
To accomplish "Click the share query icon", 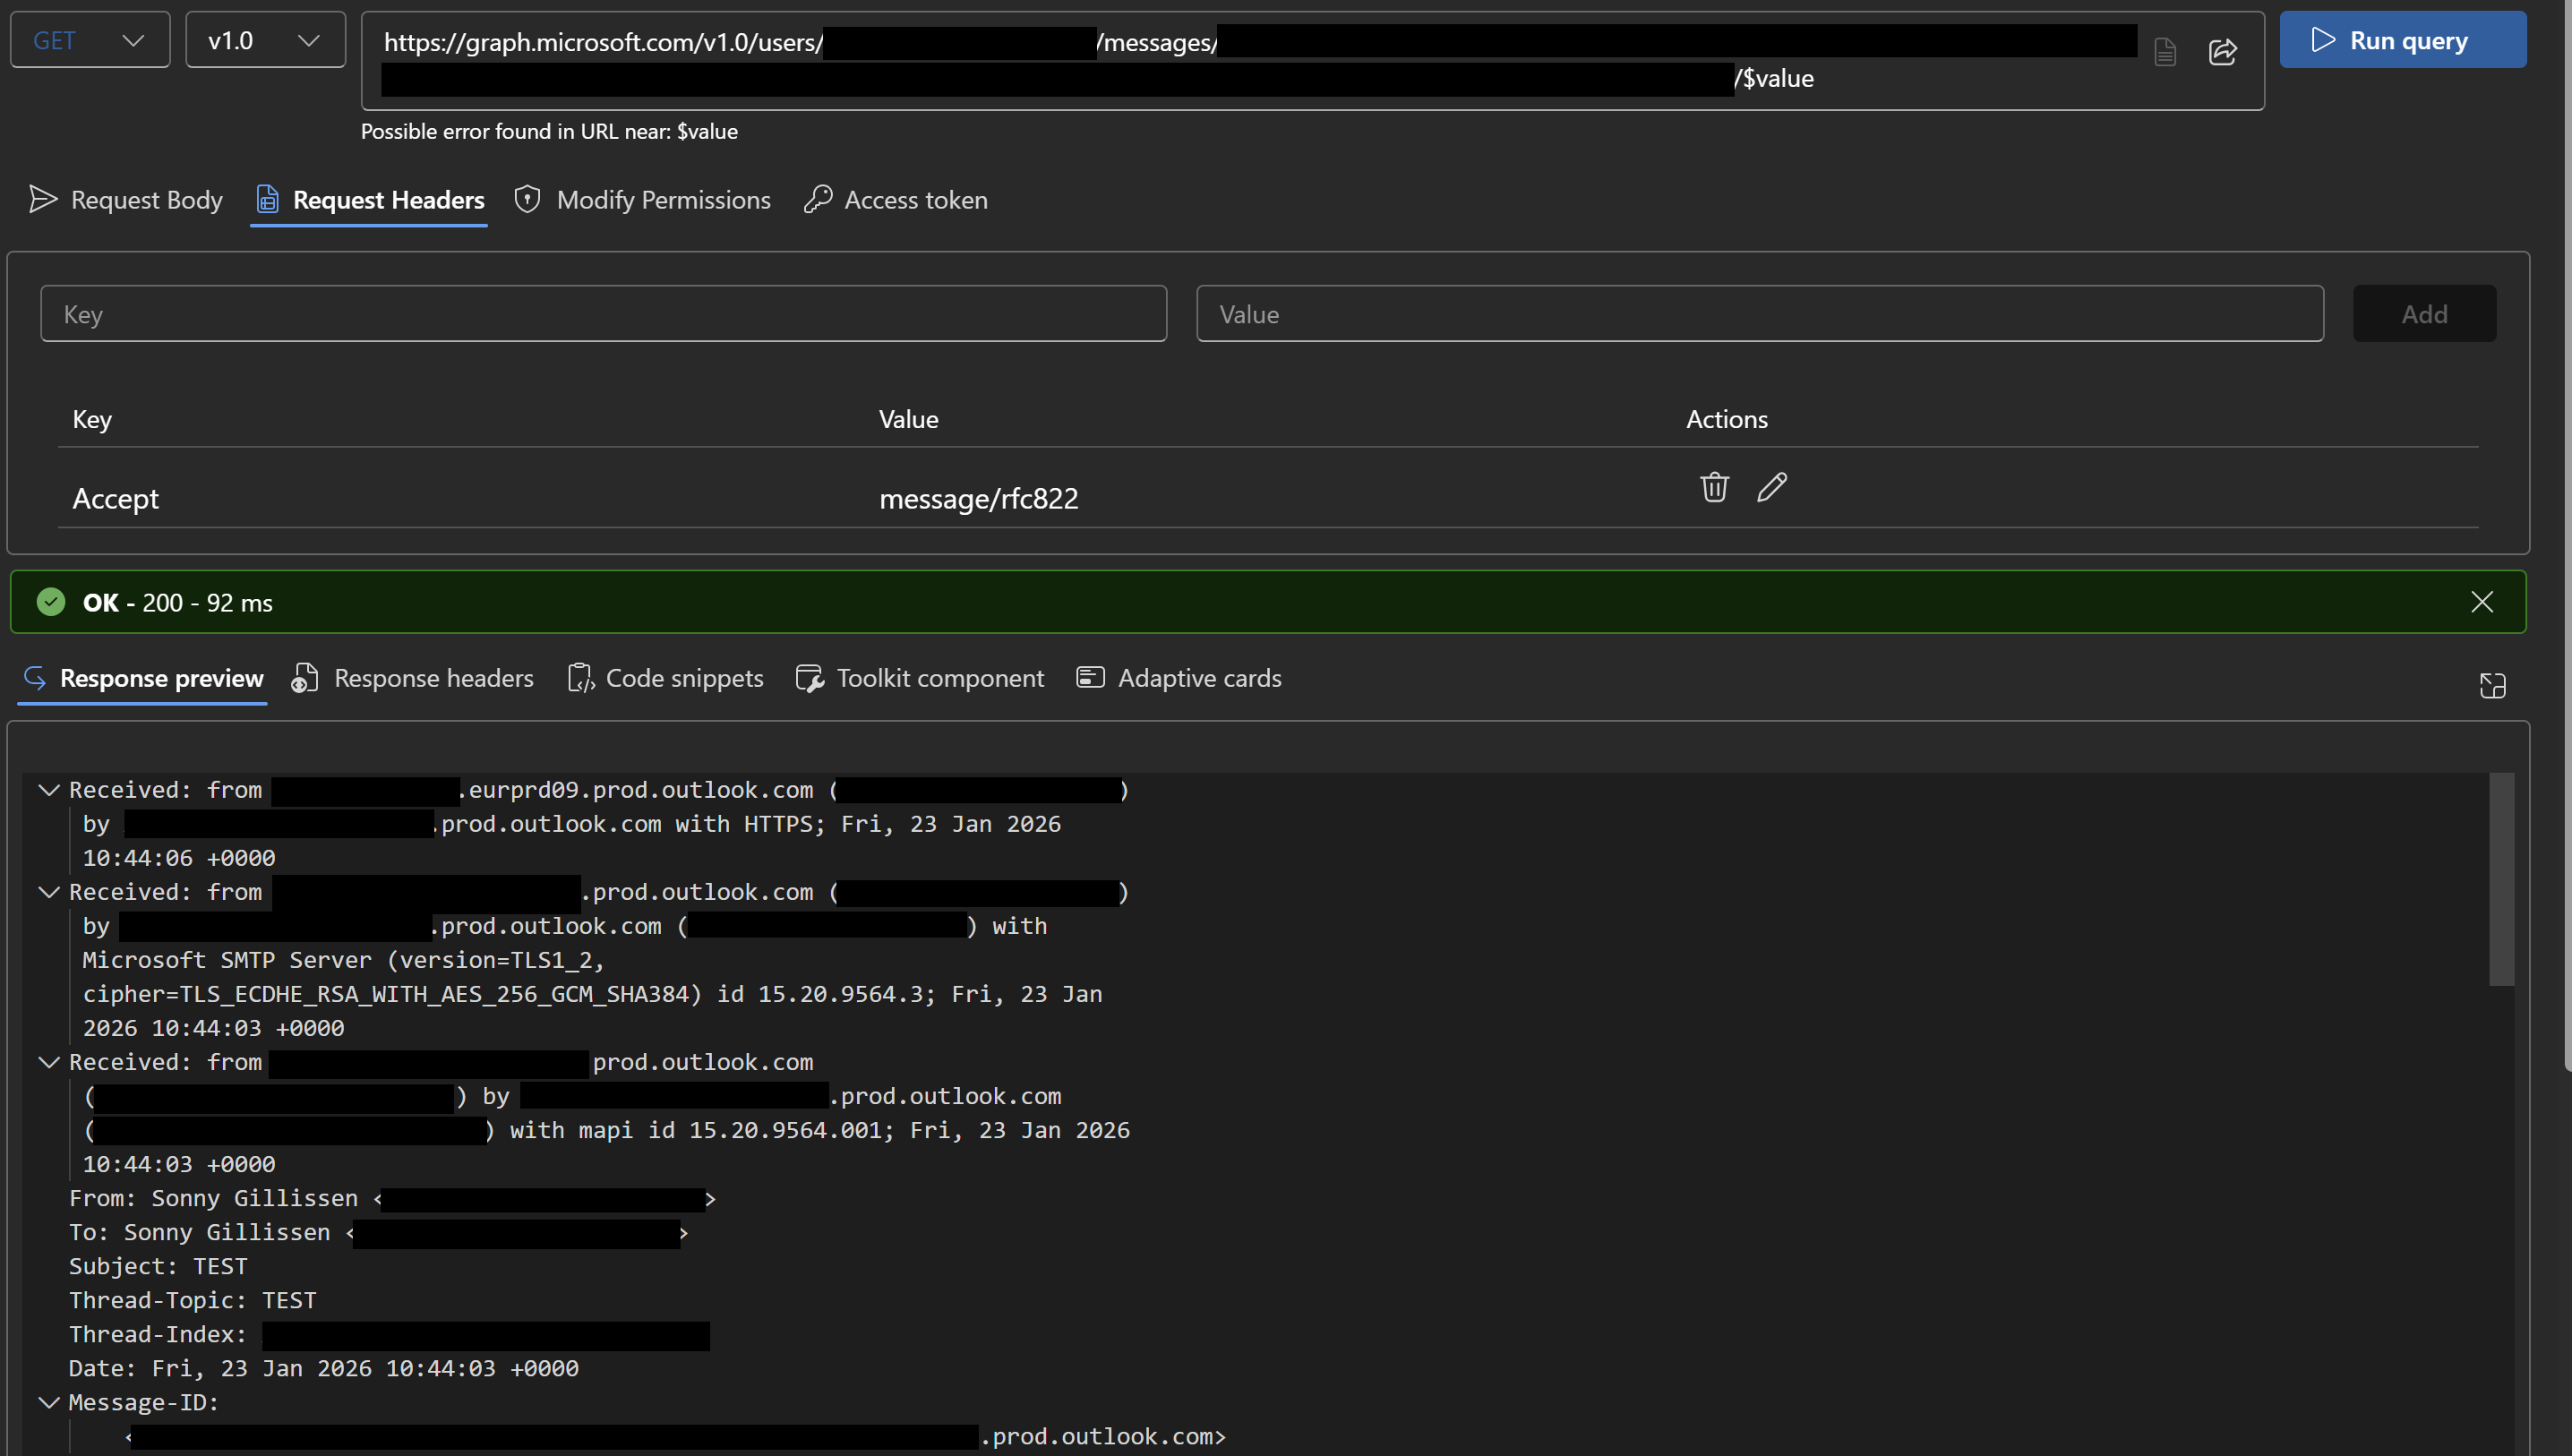I will click(x=2222, y=51).
